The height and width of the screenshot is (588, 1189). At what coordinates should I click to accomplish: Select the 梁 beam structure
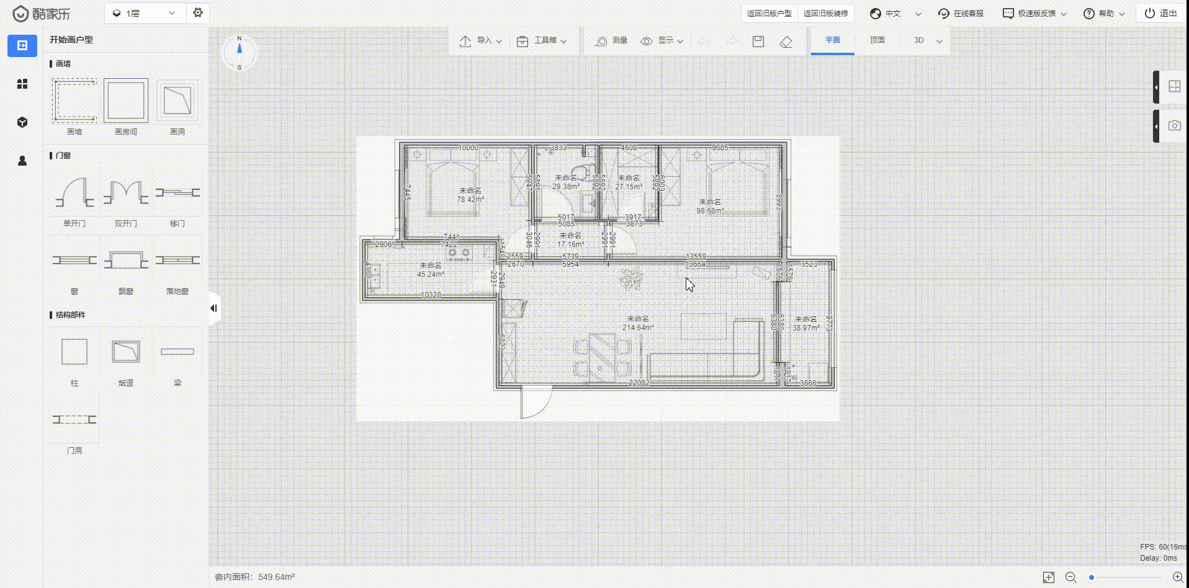point(177,359)
